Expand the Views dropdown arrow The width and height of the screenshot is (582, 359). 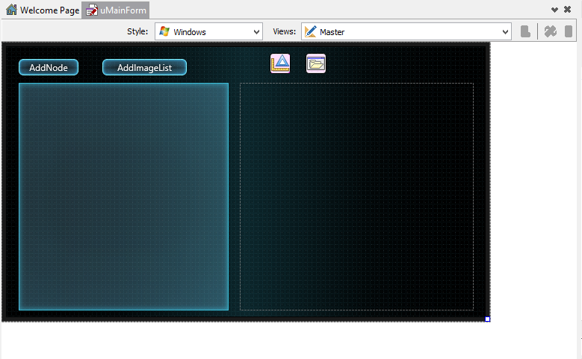505,32
